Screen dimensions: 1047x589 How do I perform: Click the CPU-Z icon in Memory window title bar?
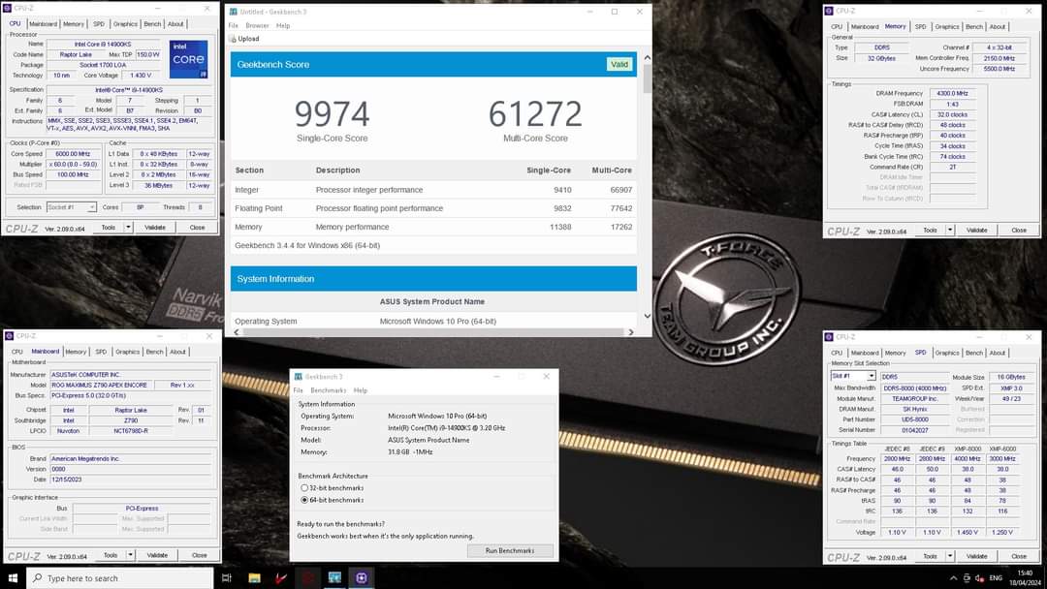[829, 11]
